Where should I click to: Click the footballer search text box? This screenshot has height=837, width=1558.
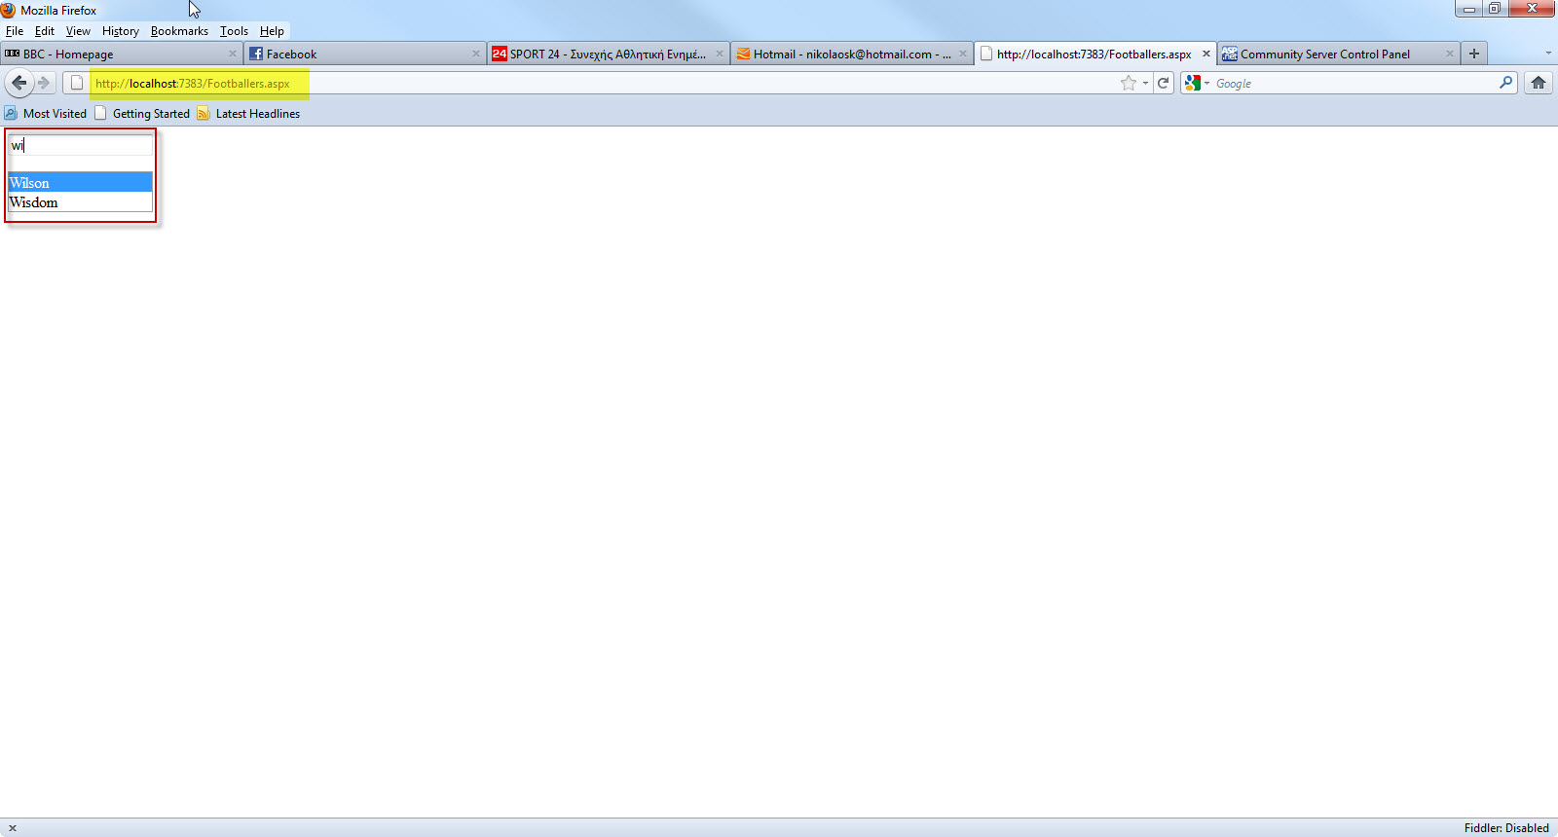click(x=81, y=145)
